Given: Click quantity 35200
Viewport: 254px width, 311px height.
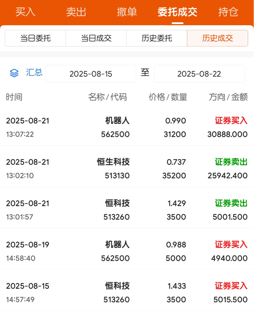Looking at the screenshot, I should [x=174, y=176].
